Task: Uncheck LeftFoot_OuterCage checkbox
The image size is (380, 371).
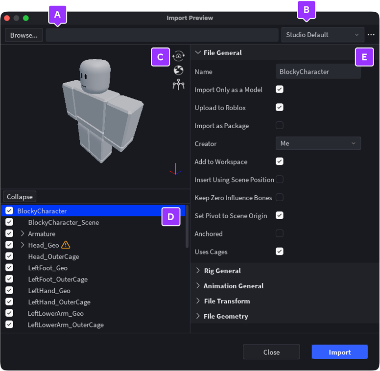Action: pyautogui.click(x=9, y=279)
